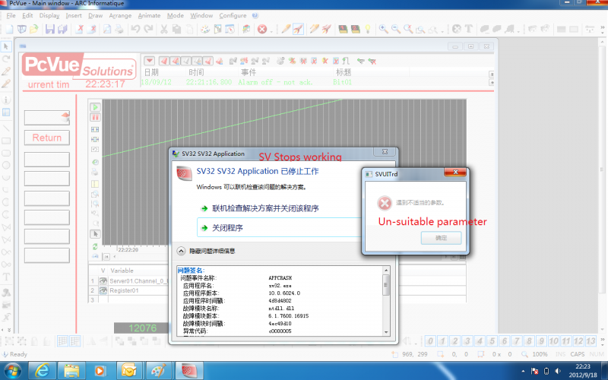Click the trend go-to-start arrow button
Viewport: 608px width, 380px height.
pyautogui.click(x=106, y=256)
